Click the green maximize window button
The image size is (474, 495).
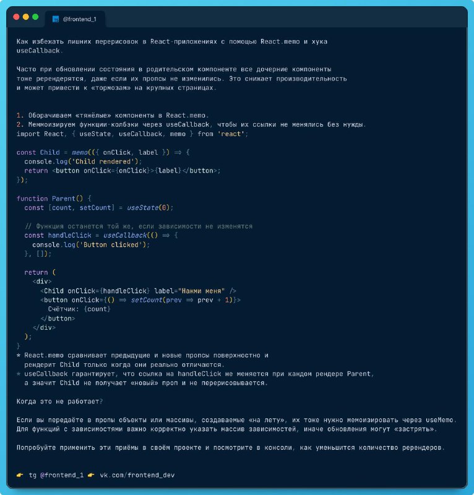35,17
